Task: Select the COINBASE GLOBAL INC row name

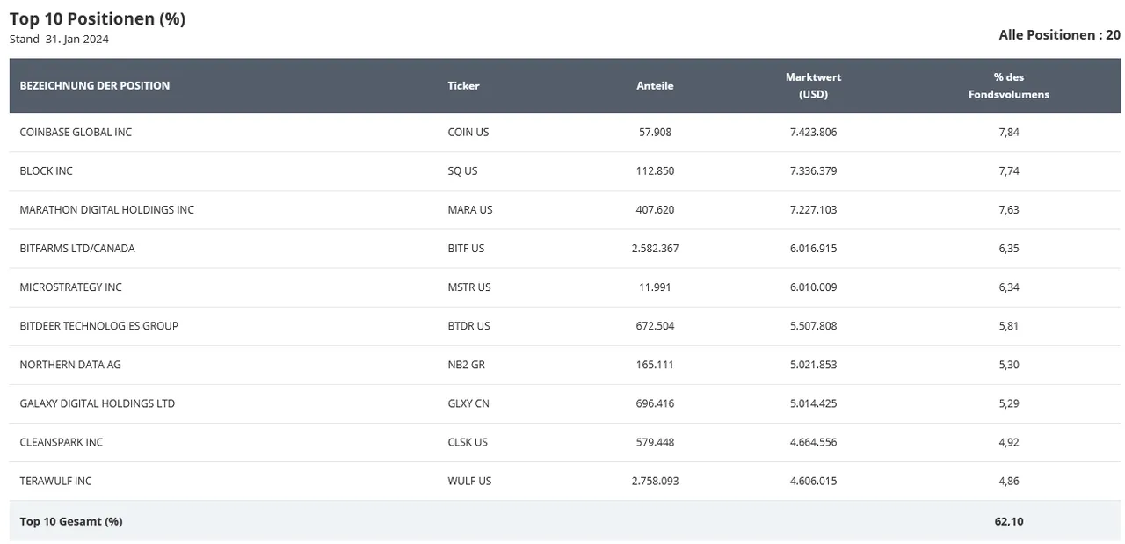Action: 76,132
